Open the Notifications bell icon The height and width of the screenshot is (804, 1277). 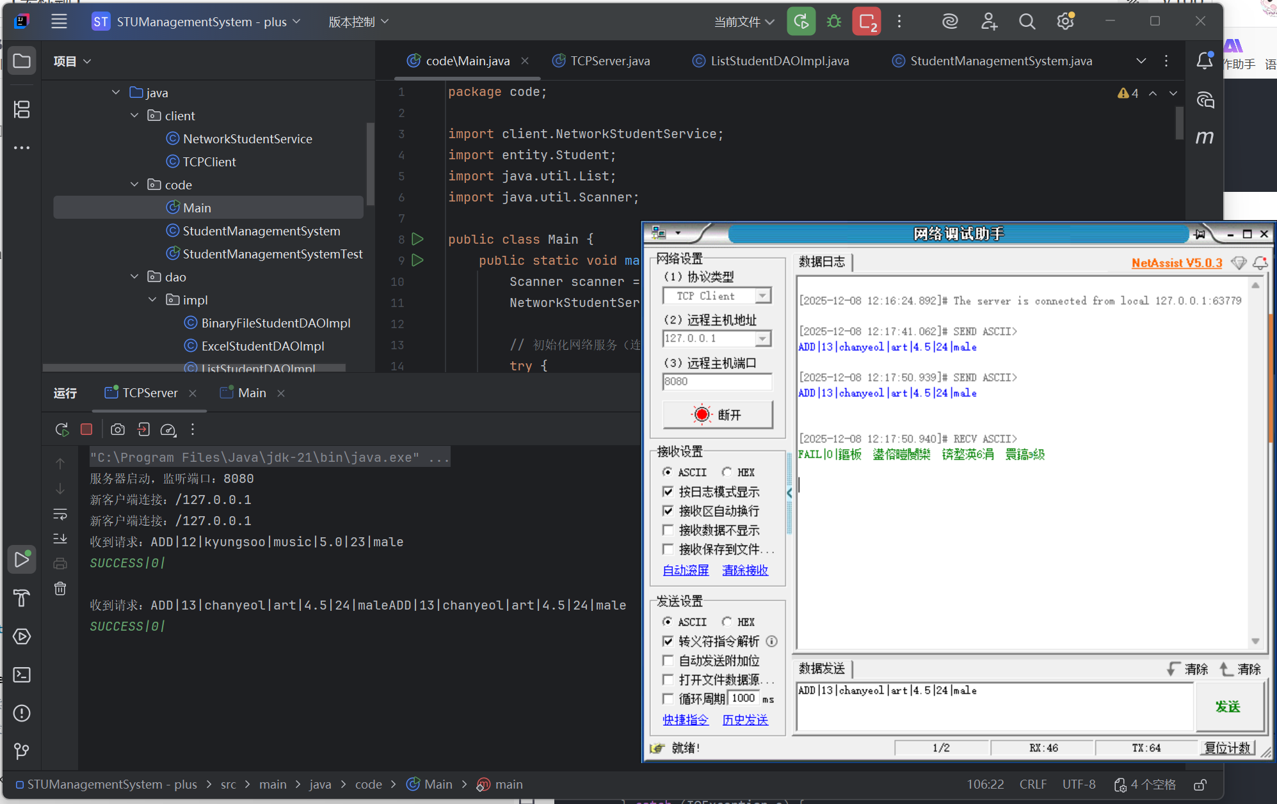click(1204, 61)
